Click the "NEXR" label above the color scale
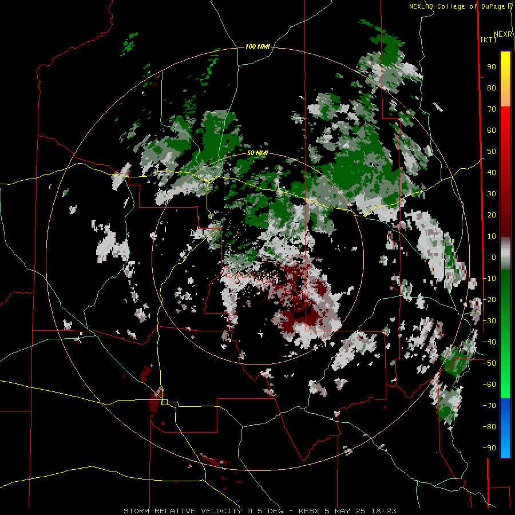The width and height of the screenshot is (515, 515). 503,34
